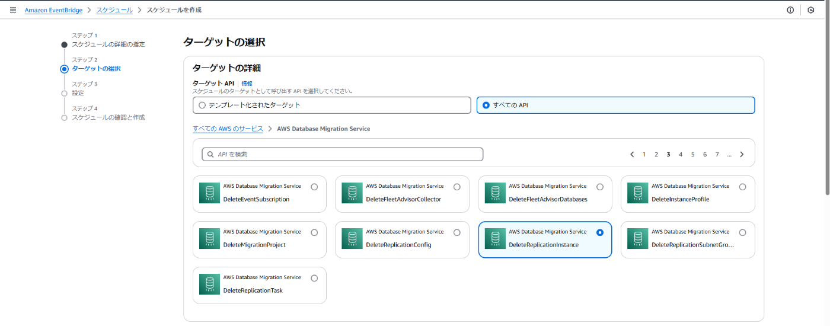Go to next page with right arrow
This screenshot has width=830, height=326.
[x=742, y=154]
